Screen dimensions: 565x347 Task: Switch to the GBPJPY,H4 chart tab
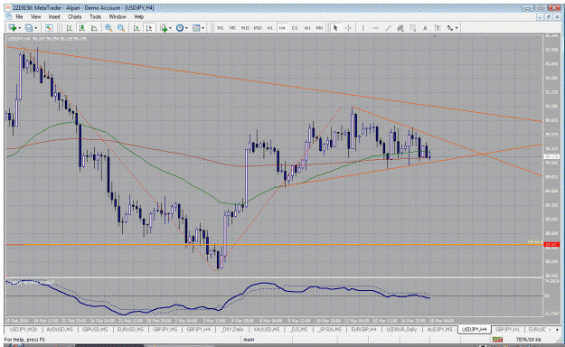coord(199,330)
